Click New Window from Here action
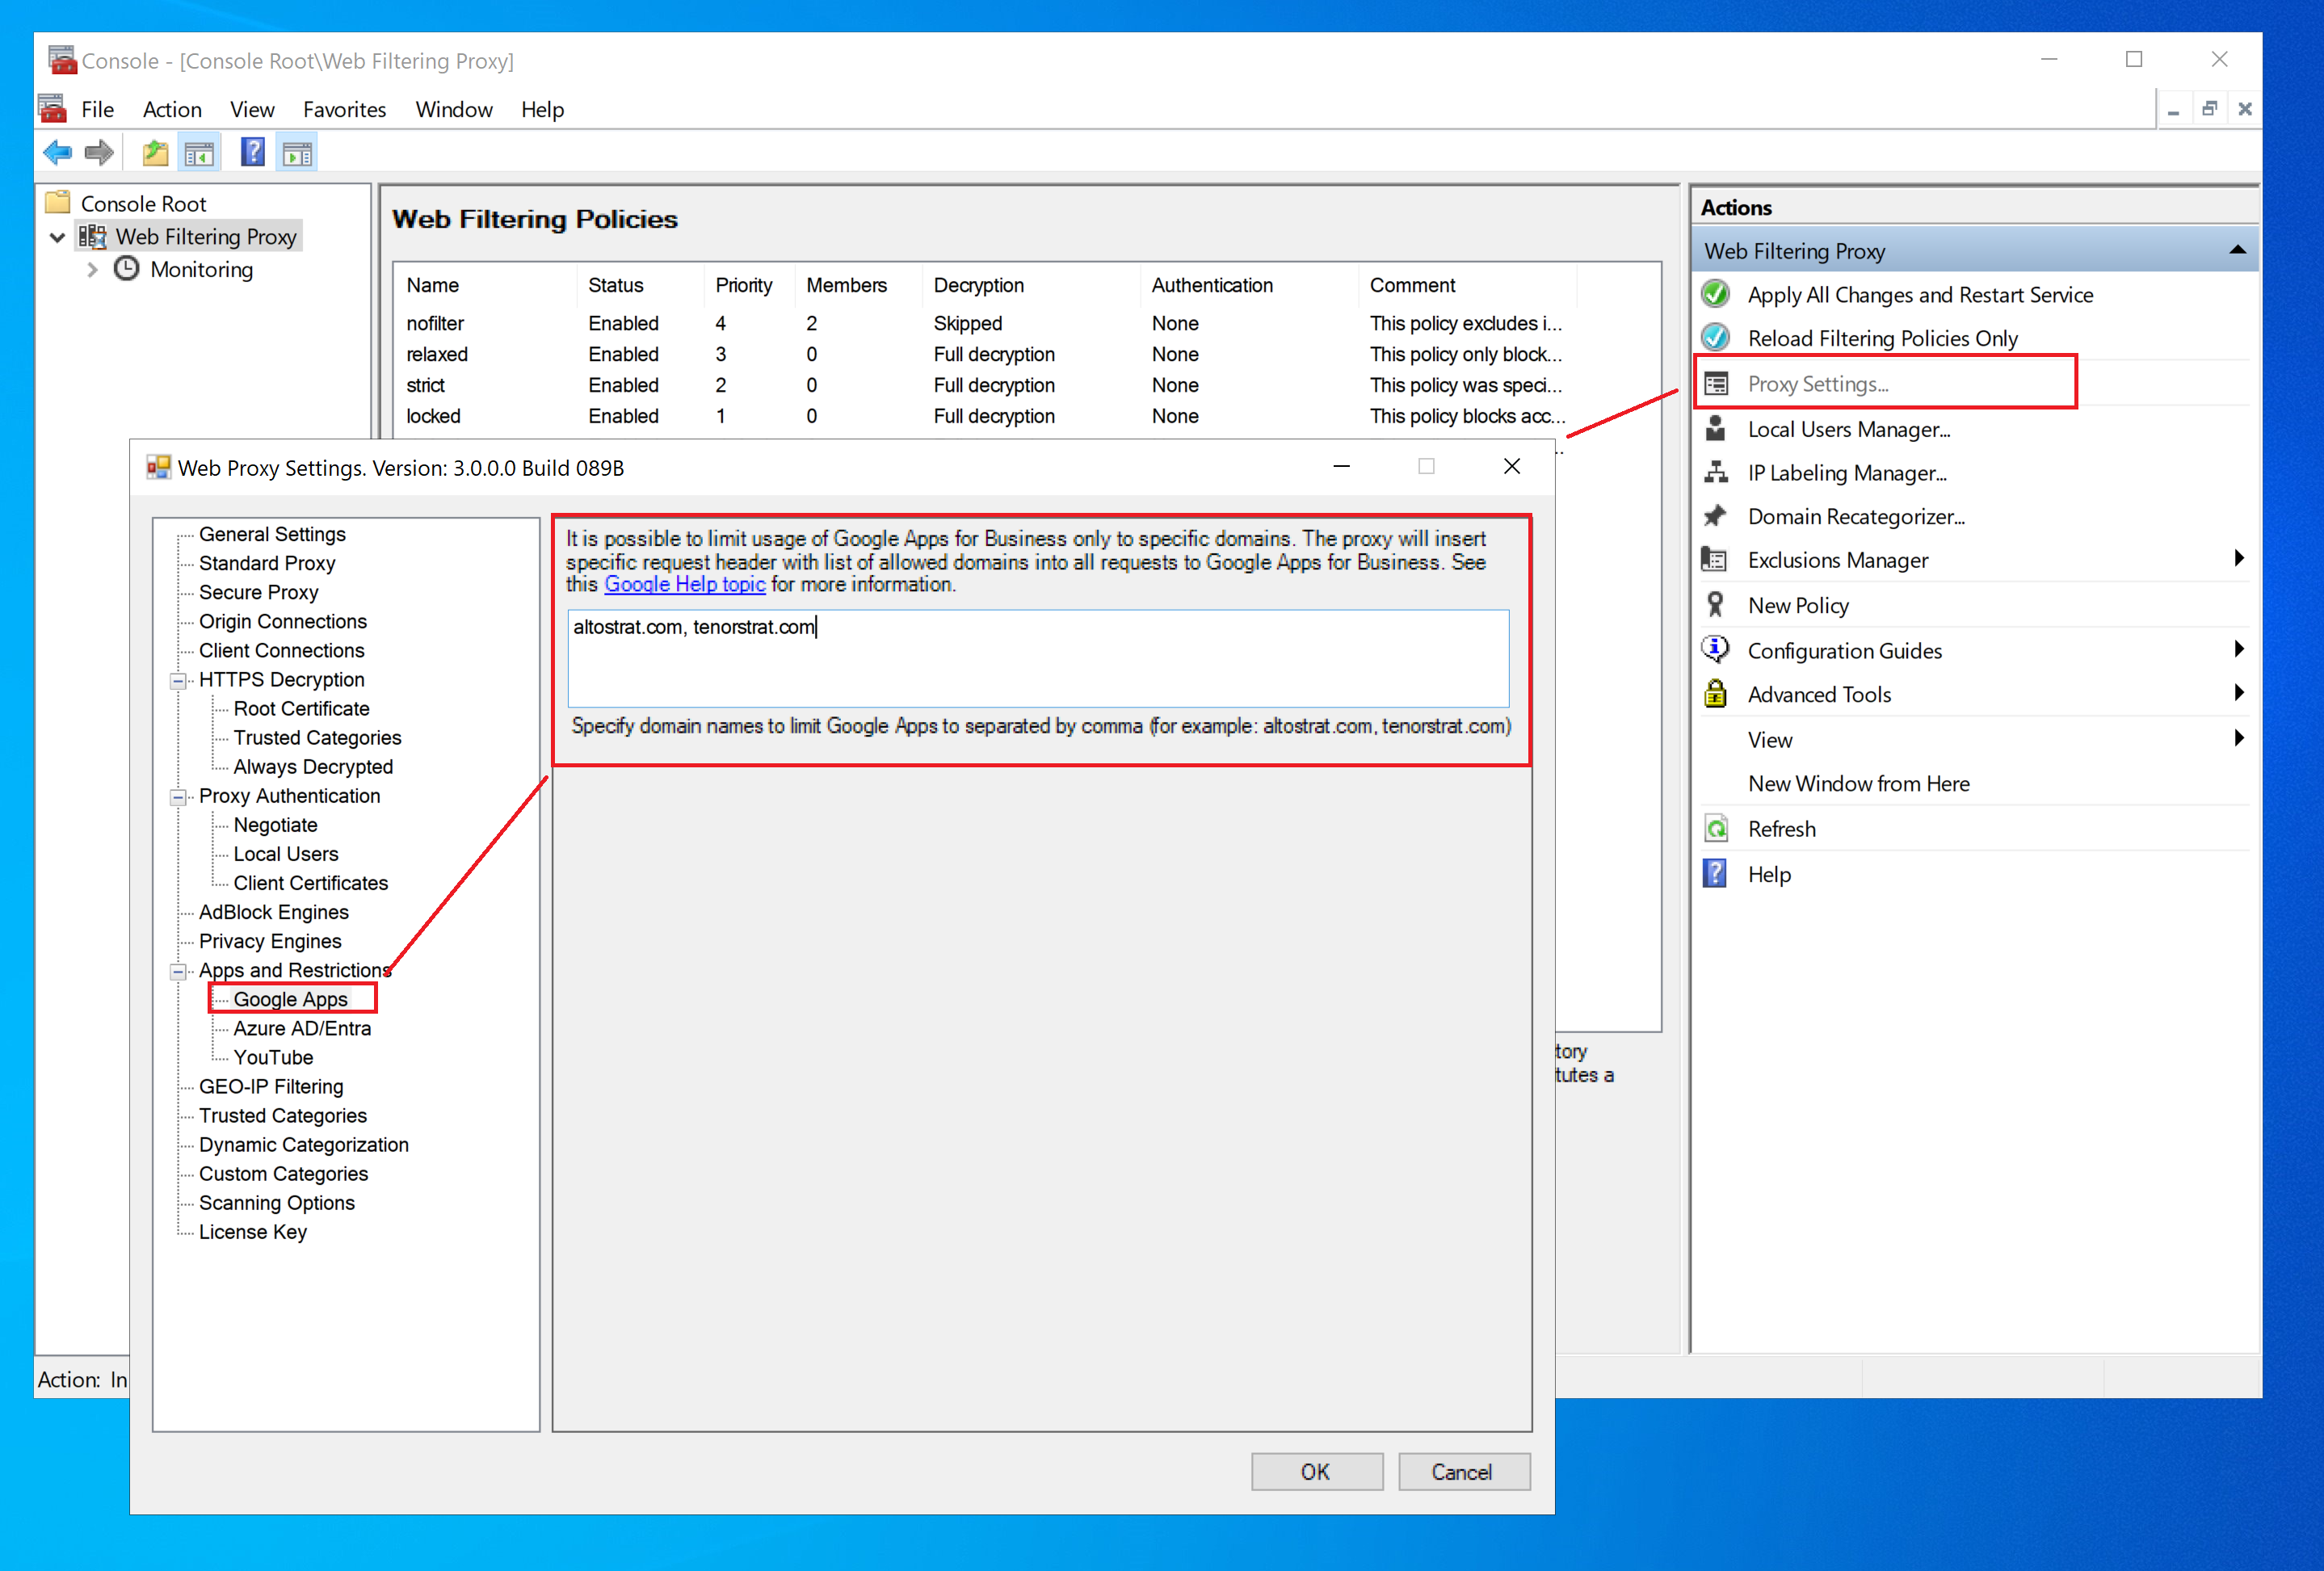The height and width of the screenshot is (1571, 2324). point(1858,784)
